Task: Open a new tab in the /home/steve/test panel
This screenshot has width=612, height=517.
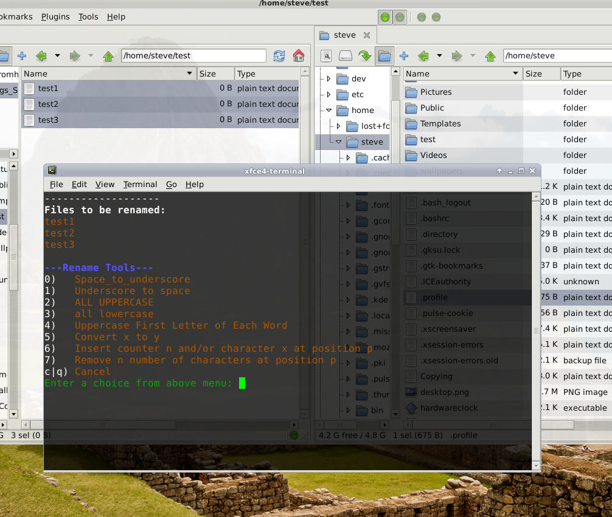Action: click(22, 56)
